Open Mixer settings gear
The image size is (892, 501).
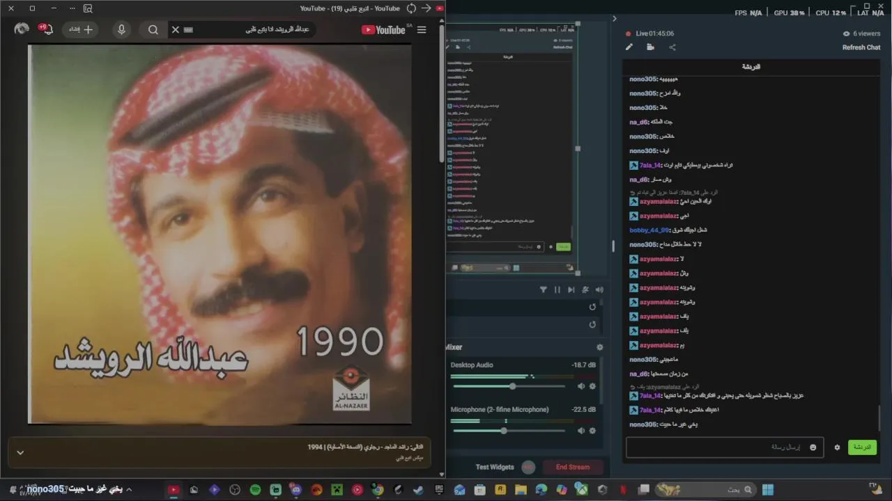click(599, 347)
